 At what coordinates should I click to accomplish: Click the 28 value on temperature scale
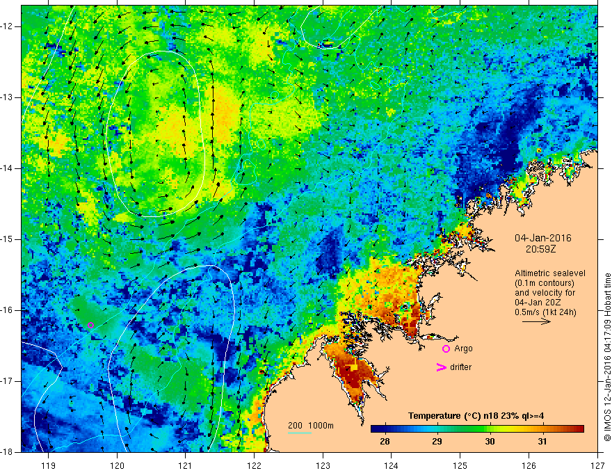click(x=385, y=442)
